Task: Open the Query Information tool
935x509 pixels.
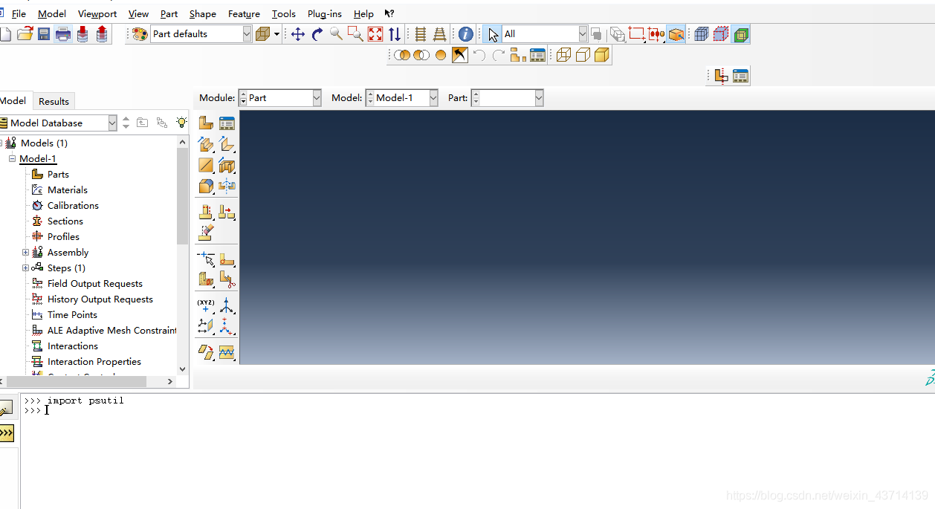Action: [464, 34]
